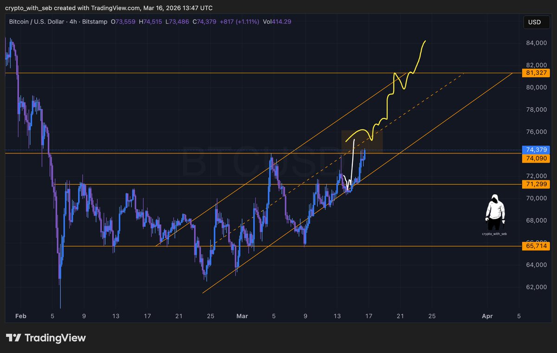Click the 81,327 price line label

(536, 73)
